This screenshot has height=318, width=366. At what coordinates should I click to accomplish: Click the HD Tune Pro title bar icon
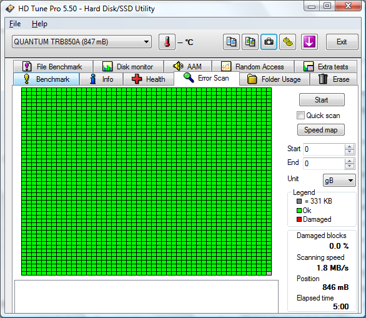click(10, 9)
